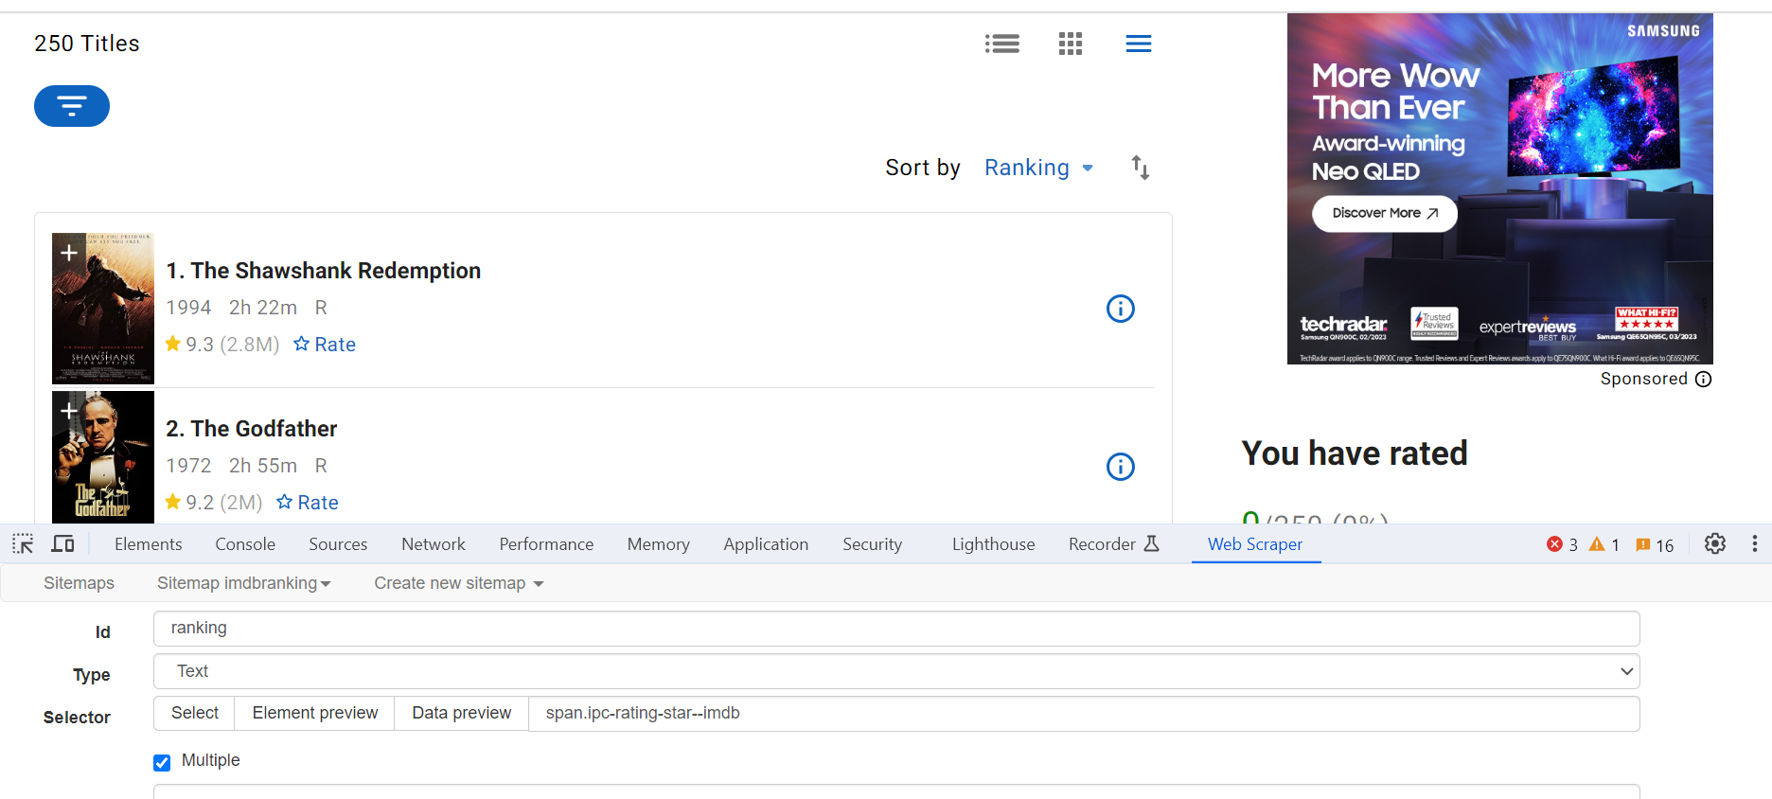The width and height of the screenshot is (1772, 799).
Task: Click the Id input field
Action: [x=895, y=629]
